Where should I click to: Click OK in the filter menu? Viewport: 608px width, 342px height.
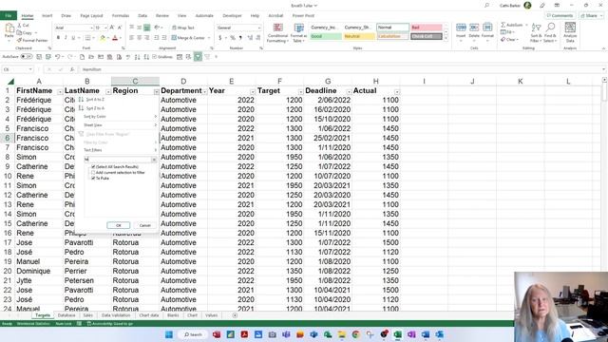point(118,225)
